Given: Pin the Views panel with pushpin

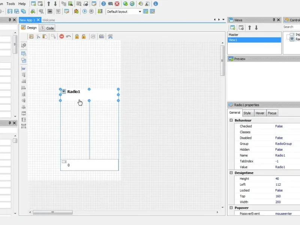Looking at the screenshot, I should [274, 20].
